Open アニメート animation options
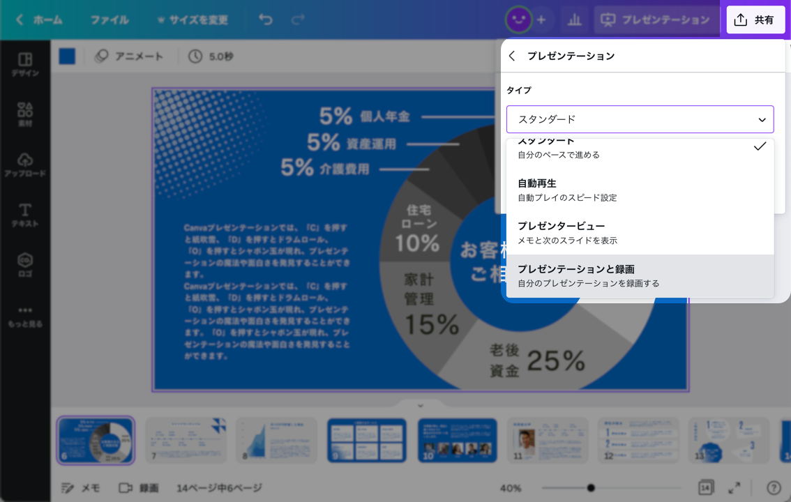This screenshot has width=791, height=502. coord(129,56)
